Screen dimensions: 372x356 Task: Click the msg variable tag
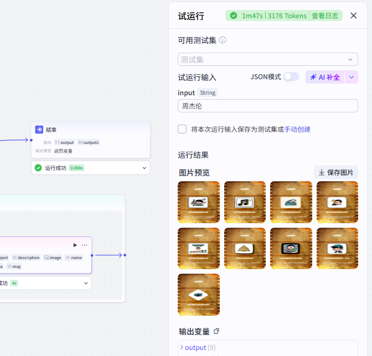[14, 266]
